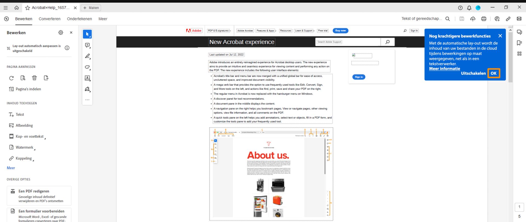The width and height of the screenshot is (526, 222).
Task: Click the About us screenshot image
Action: pyautogui.click(x=271, y=174)
